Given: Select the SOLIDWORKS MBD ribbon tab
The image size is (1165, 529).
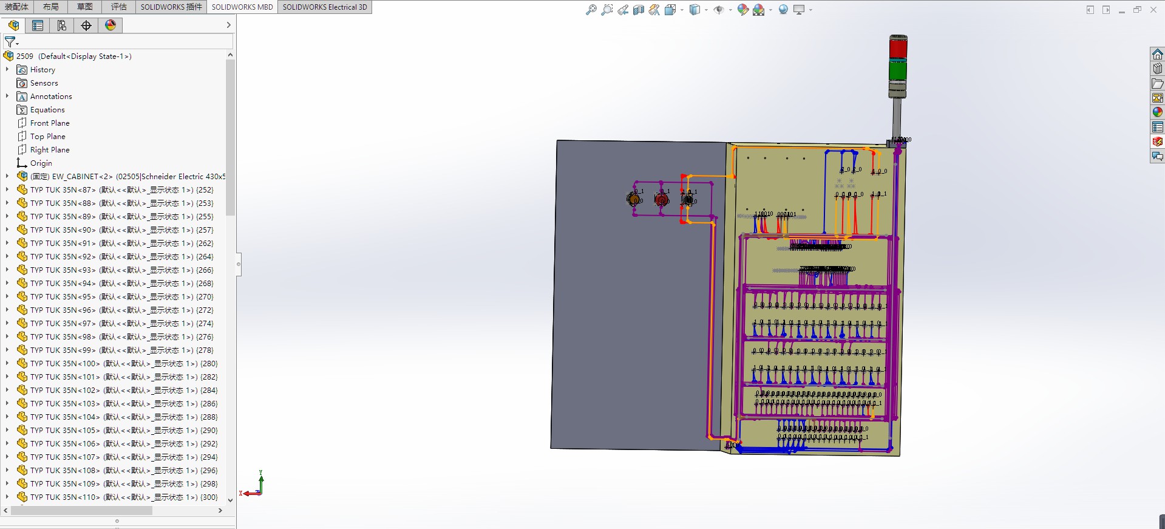Looking at the screenshot, I should pos(242,7).
